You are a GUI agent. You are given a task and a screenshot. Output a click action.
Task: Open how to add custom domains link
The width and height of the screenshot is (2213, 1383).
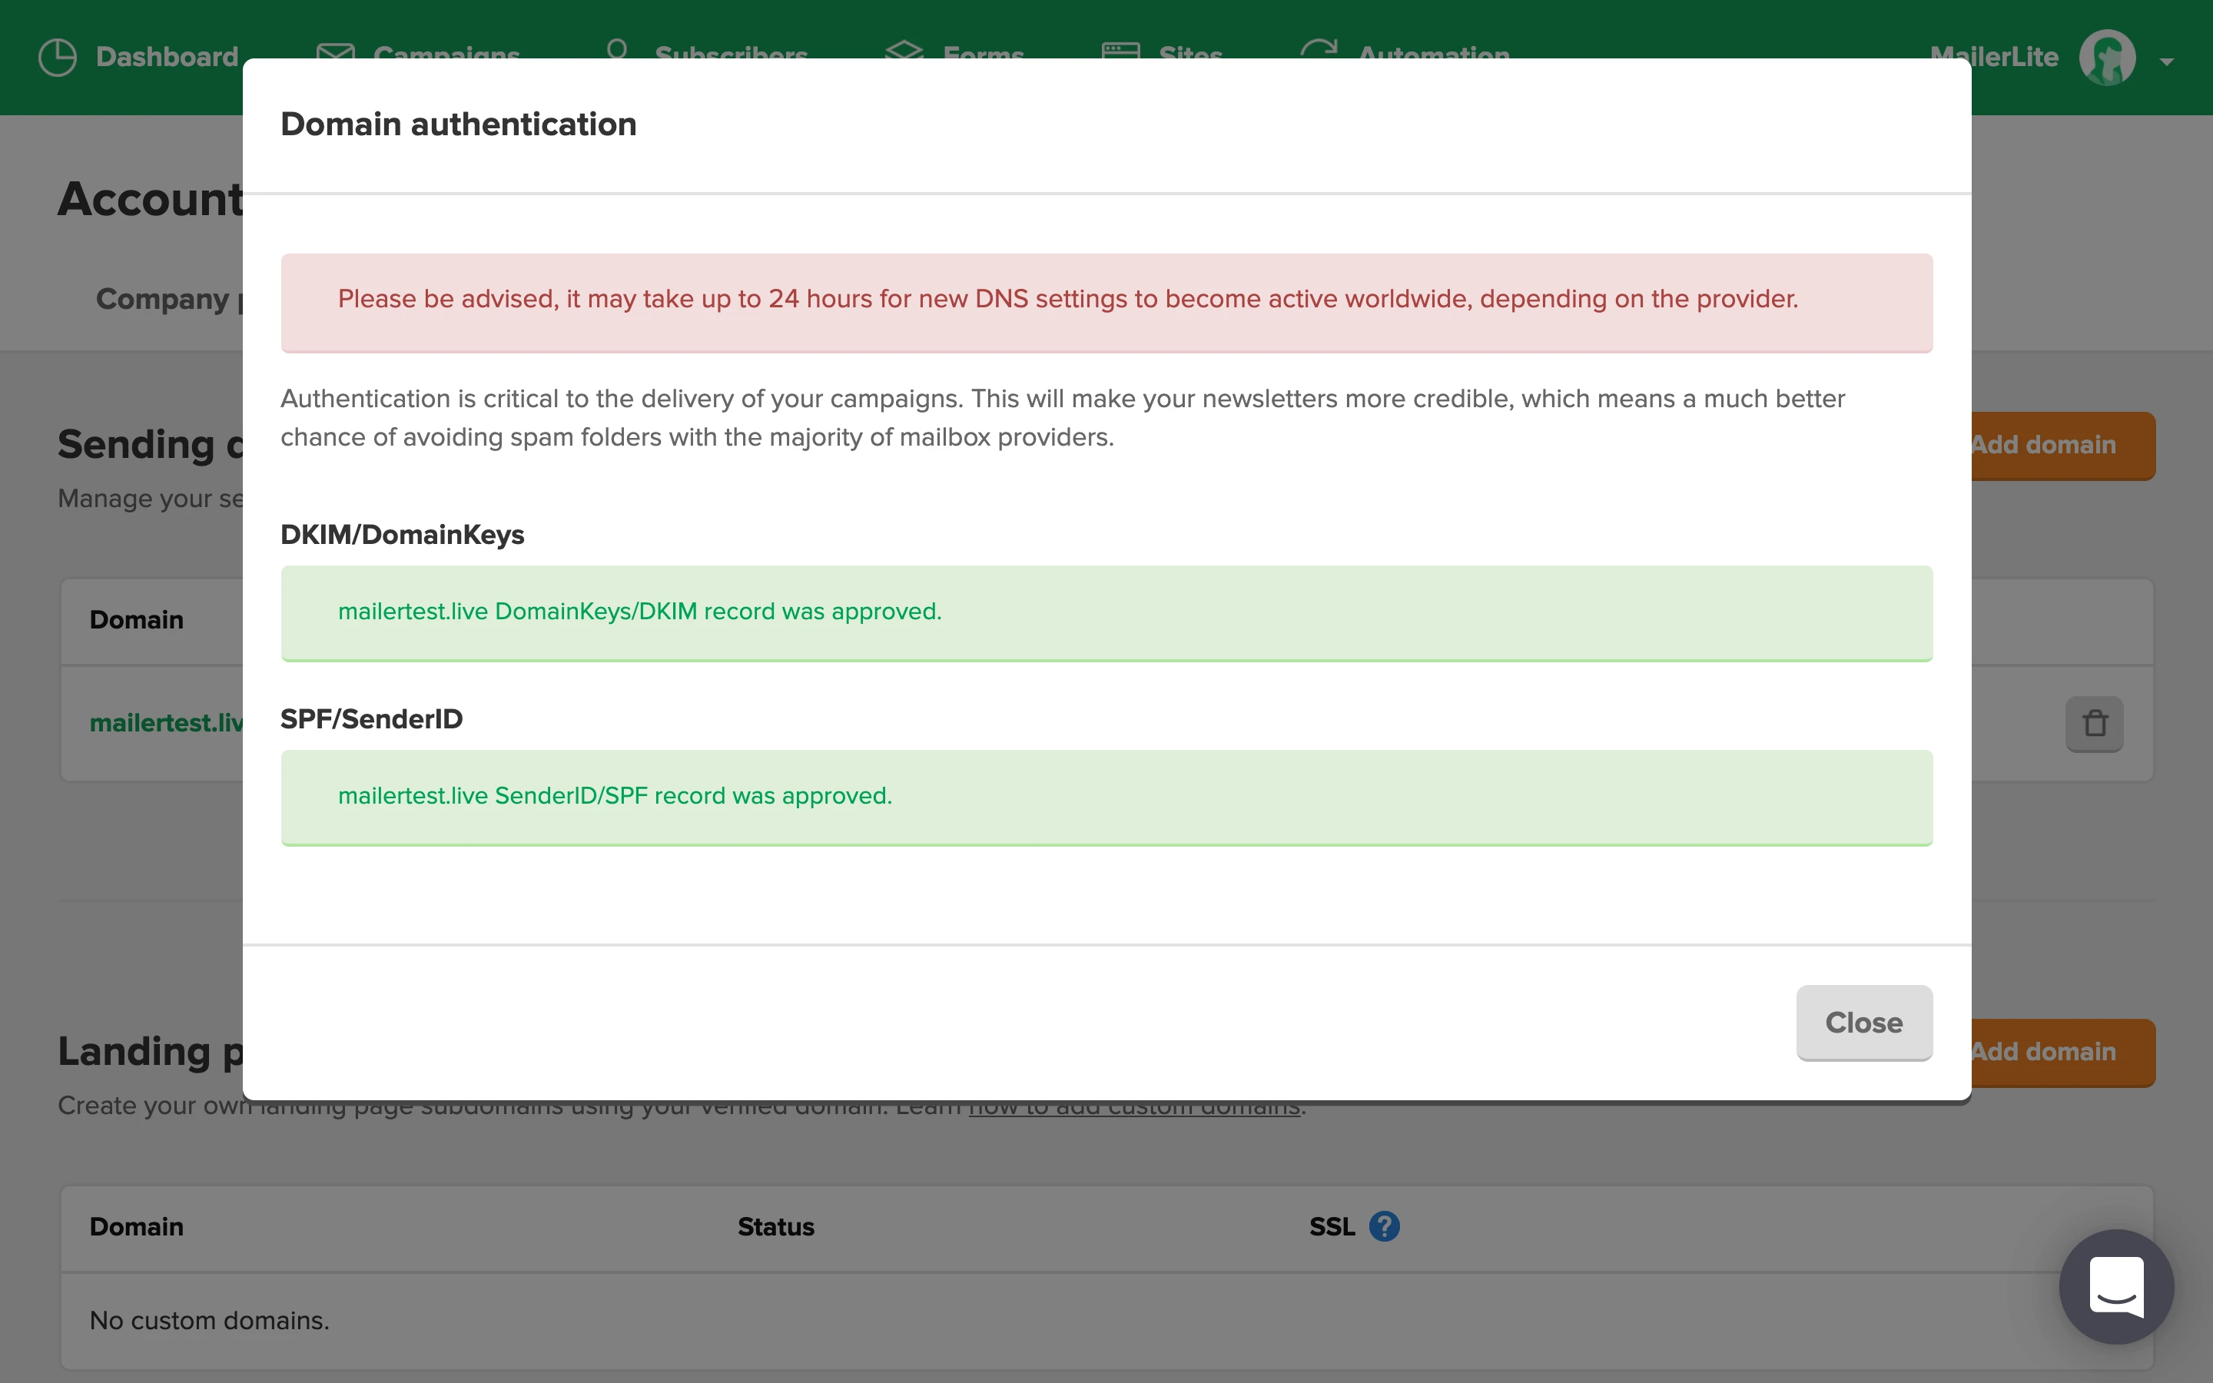(x=1134, y=1110)
